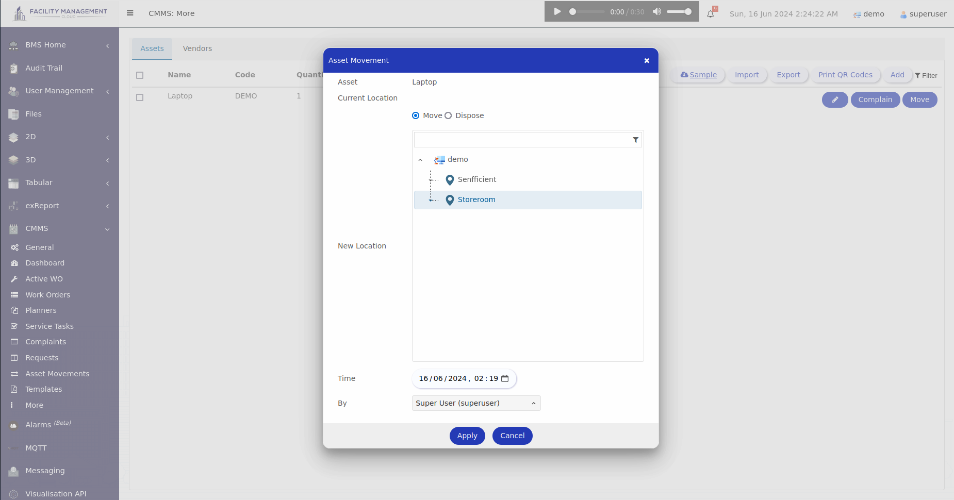Click the Time date input field

coord(464,378)
